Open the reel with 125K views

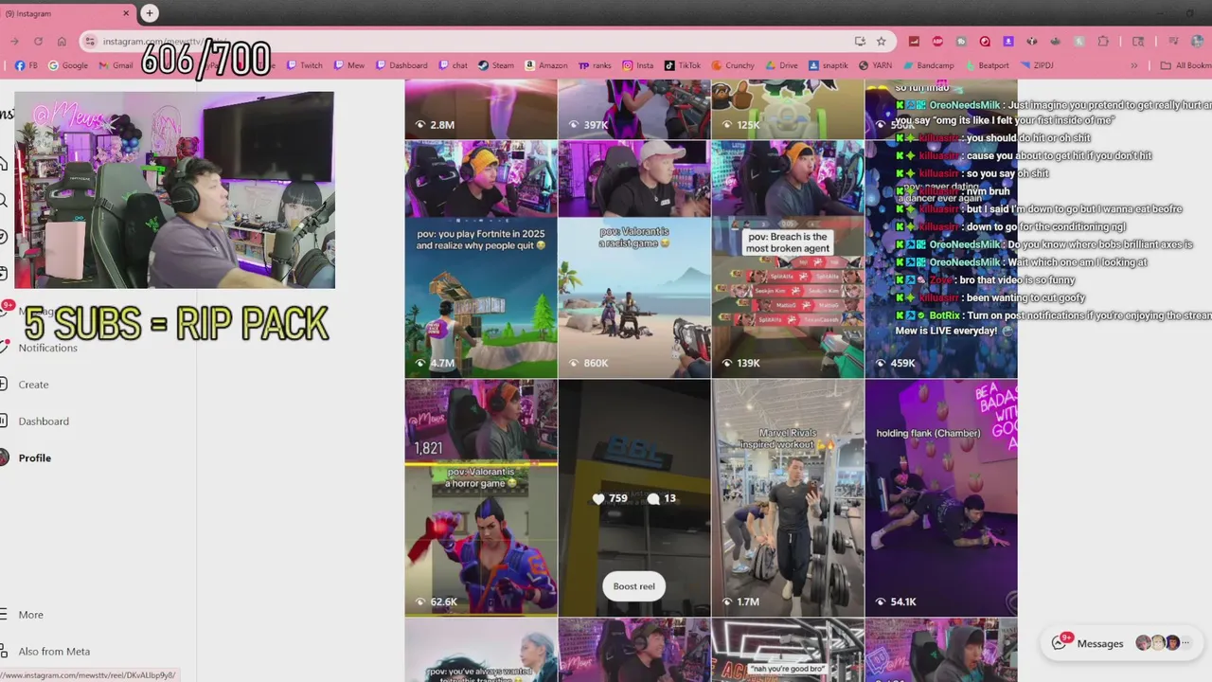788,109
